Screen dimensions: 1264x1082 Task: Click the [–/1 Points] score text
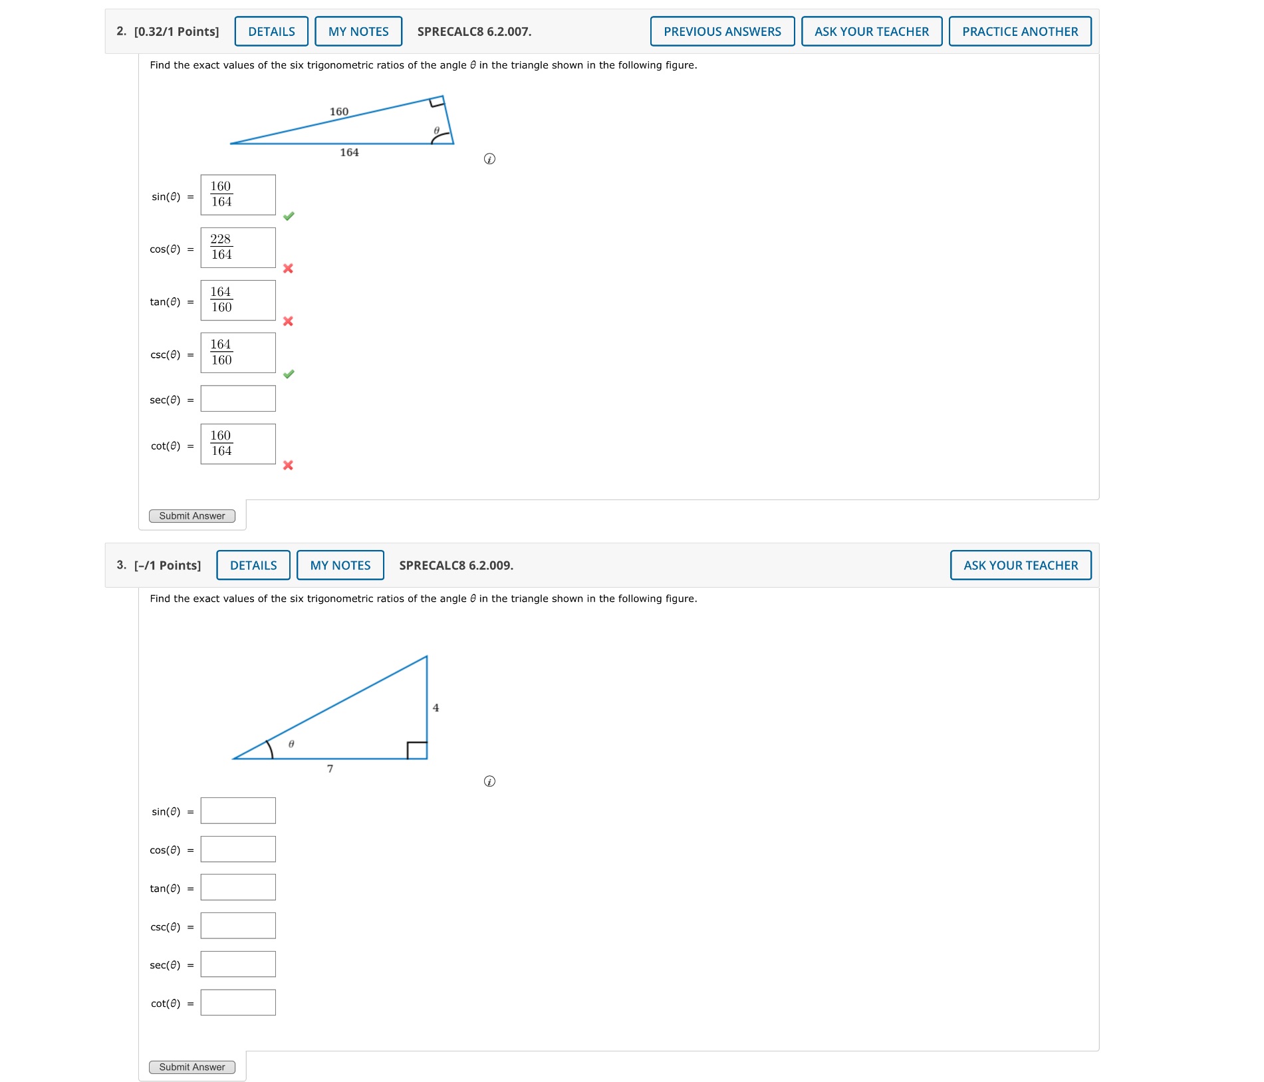tap(168, 566)
